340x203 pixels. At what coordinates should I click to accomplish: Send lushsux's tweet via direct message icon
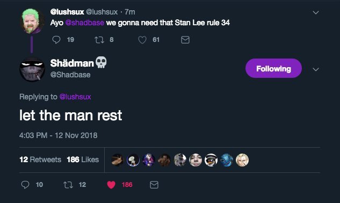click(185, 40)
